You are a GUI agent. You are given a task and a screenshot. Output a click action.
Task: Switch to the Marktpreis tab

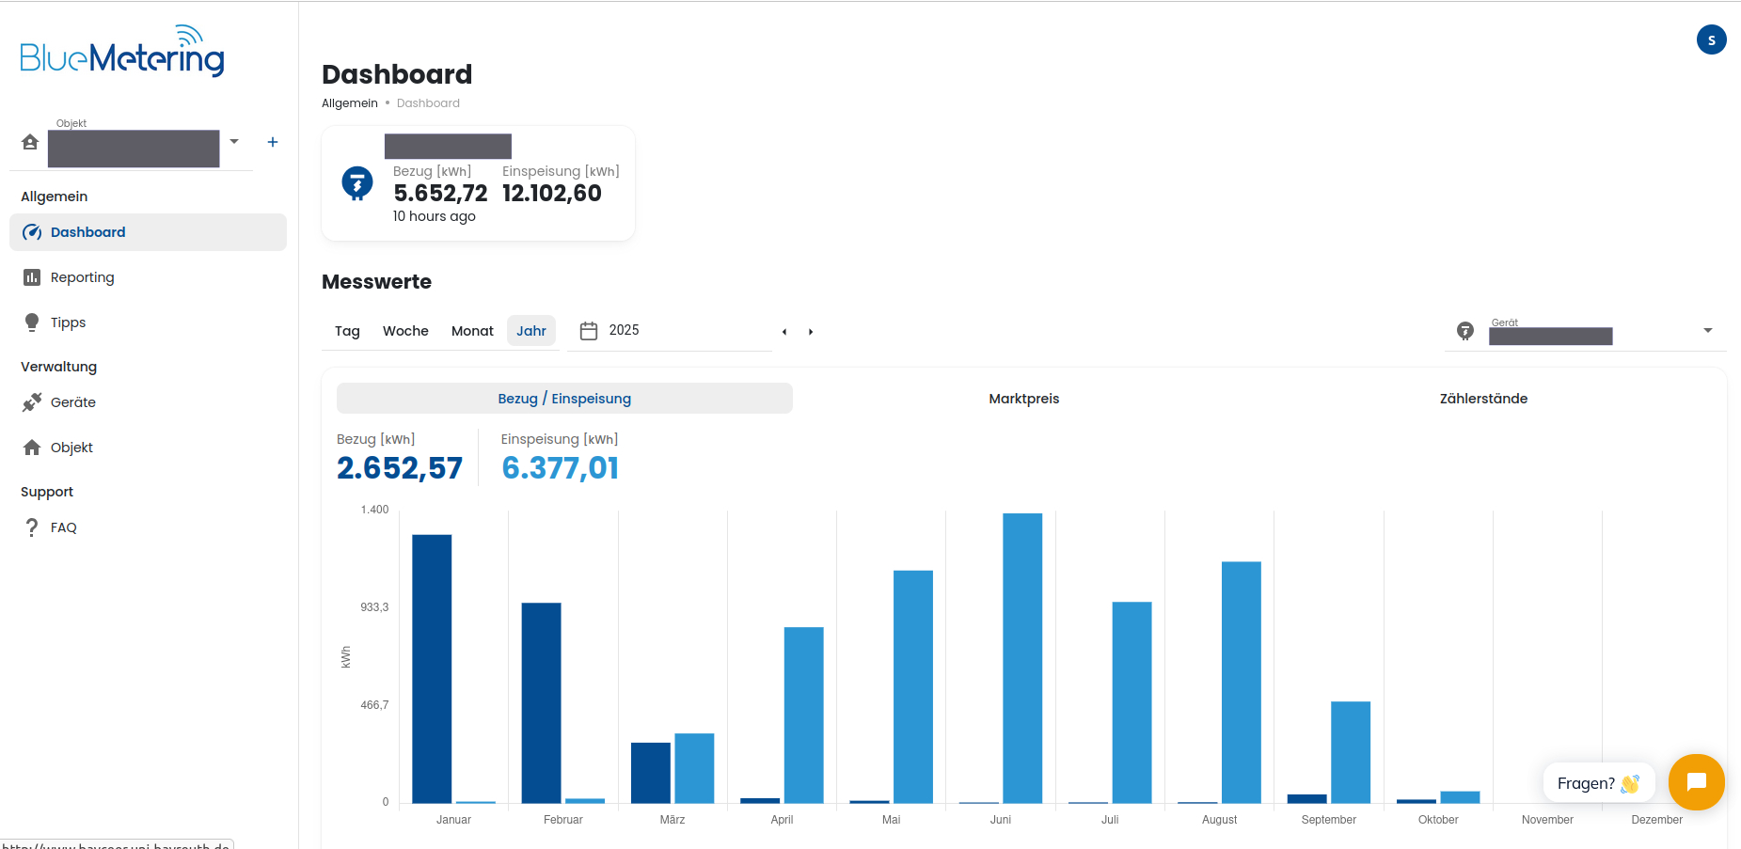(1023, 399)
